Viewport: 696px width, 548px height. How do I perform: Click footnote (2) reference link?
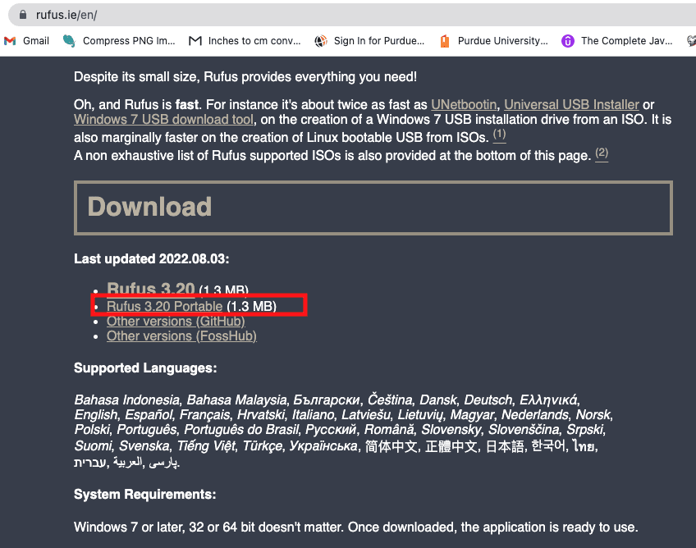point(602,153)
